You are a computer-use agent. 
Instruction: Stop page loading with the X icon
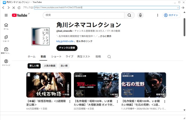coord(14,8)
